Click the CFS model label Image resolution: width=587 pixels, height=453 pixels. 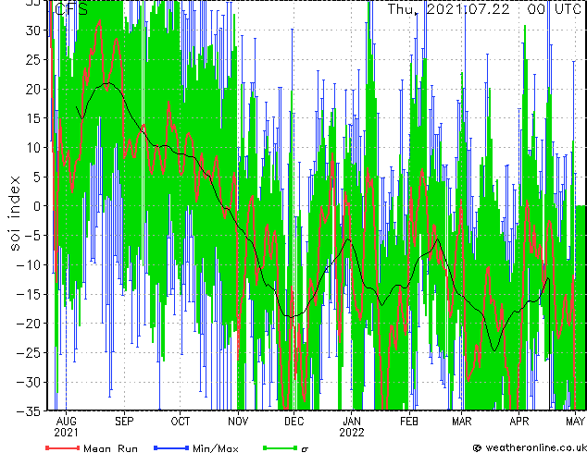pos(71,9)
